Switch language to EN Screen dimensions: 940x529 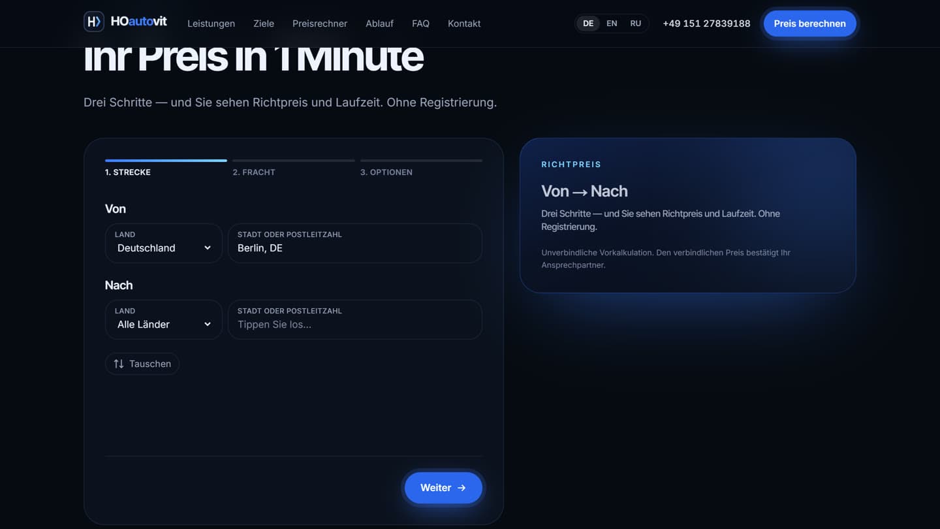612,24
